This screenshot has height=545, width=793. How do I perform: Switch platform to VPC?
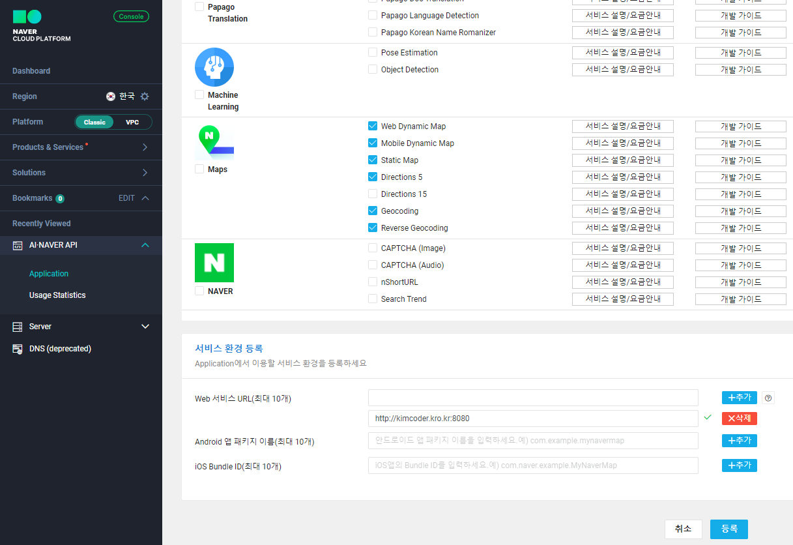coord(132,122)
